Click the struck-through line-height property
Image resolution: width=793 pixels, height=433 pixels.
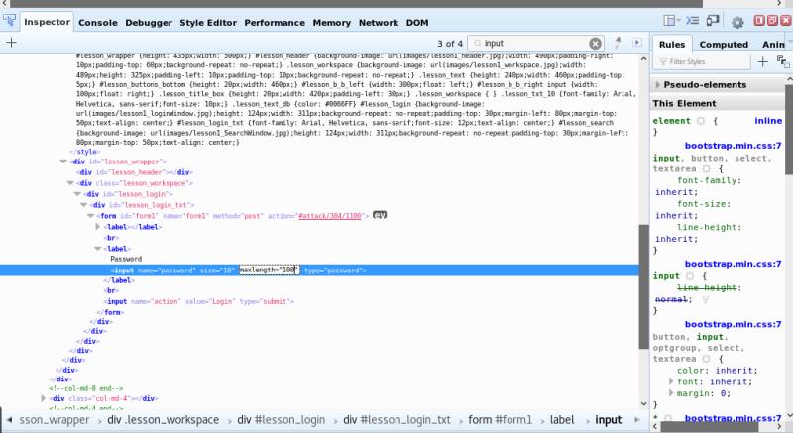pos(709,288)
